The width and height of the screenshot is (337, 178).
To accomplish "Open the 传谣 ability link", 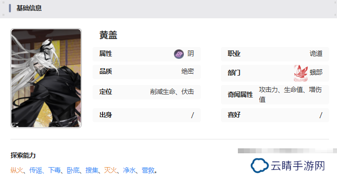I will point(36,170).
